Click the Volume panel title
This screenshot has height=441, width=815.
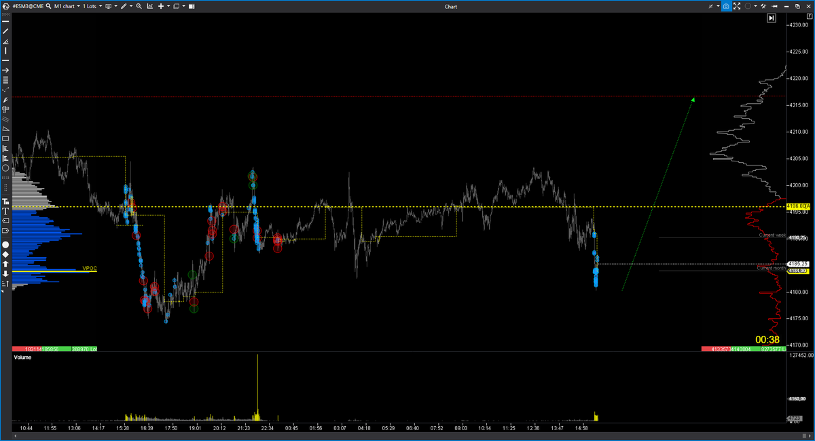coord(22,357)
